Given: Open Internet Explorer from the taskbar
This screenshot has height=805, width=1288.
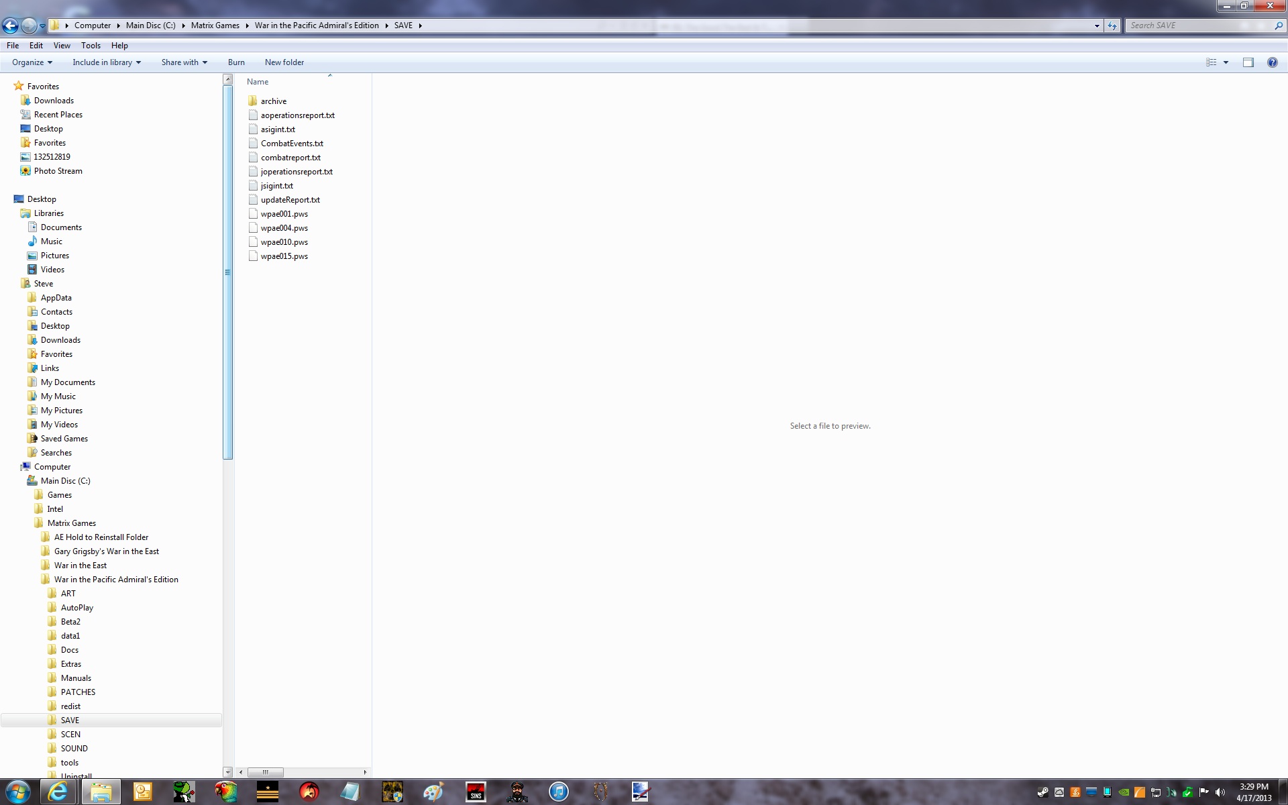Looking at the screenshot, I should point(58,792).
